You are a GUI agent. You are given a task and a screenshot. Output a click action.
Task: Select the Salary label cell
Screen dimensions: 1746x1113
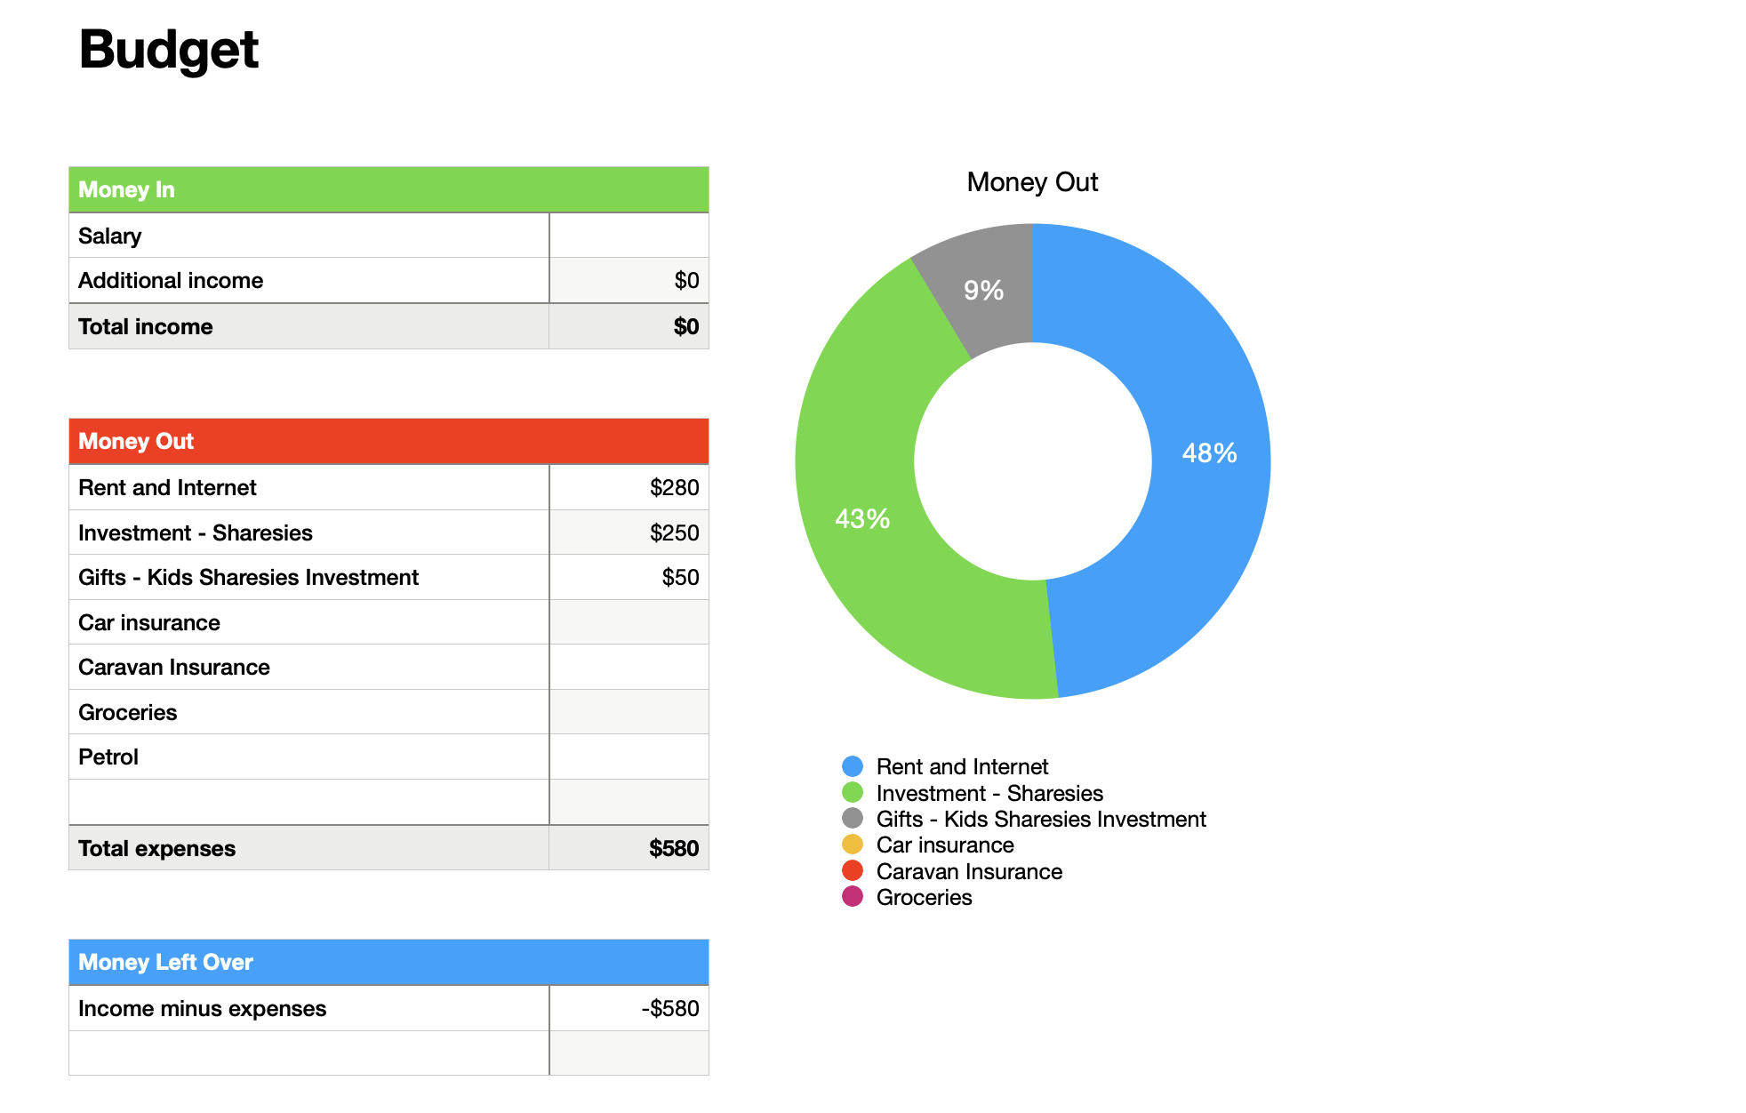coord(308,236)
